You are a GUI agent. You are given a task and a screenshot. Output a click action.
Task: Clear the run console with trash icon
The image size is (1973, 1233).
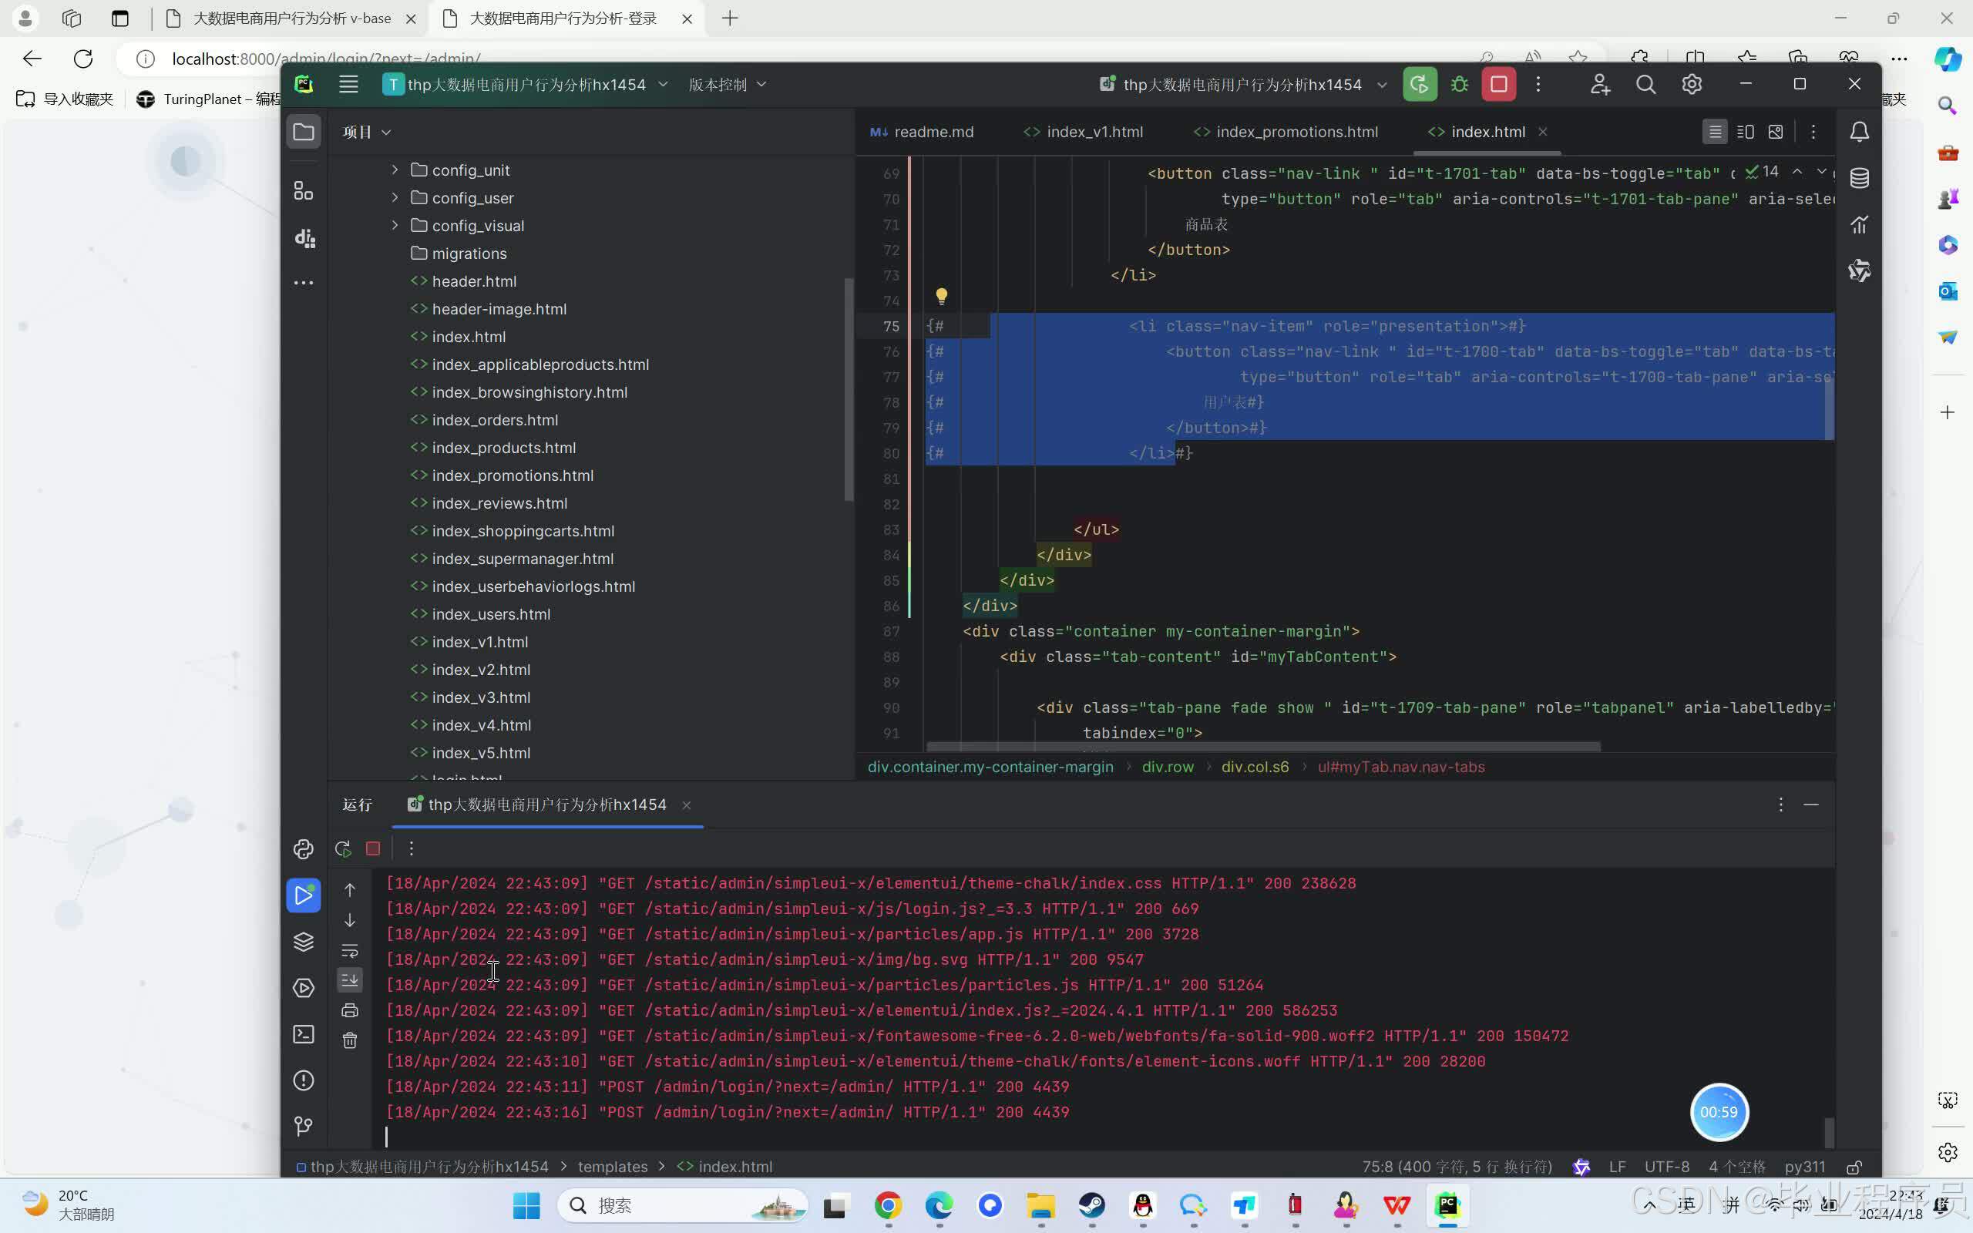click(x=350, y=1040)
